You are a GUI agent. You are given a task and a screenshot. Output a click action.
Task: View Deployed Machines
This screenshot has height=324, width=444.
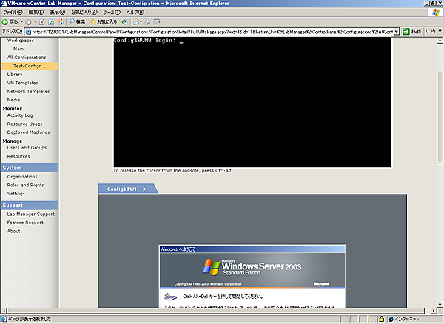click(x=28, y=132)
